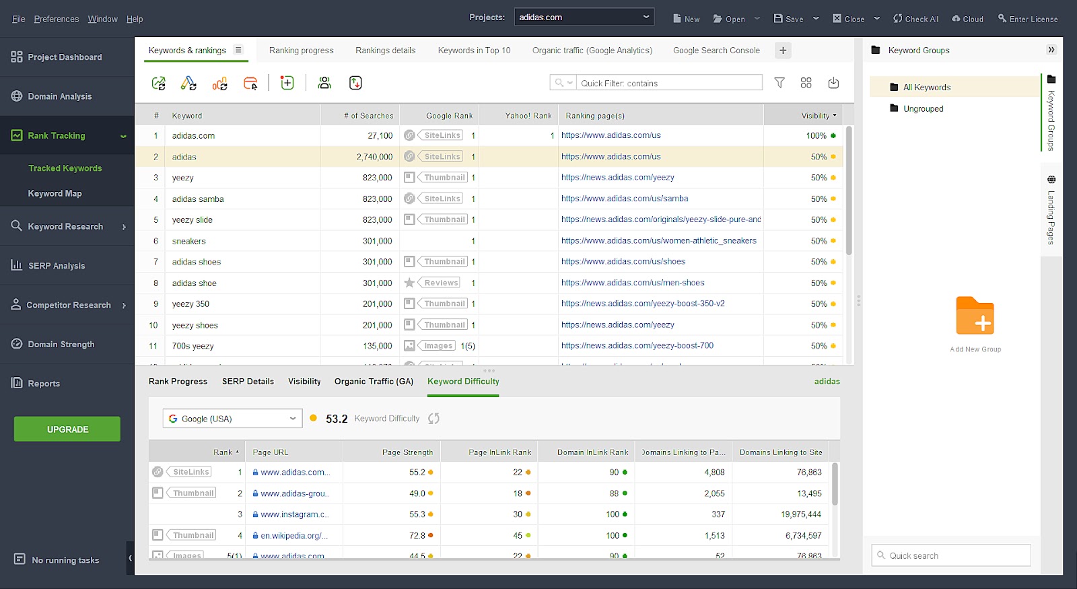The width and height of the screenshot is (1077, 589).
Task: Open the Projects dropdown adidas.com
Action: [584, 17]
